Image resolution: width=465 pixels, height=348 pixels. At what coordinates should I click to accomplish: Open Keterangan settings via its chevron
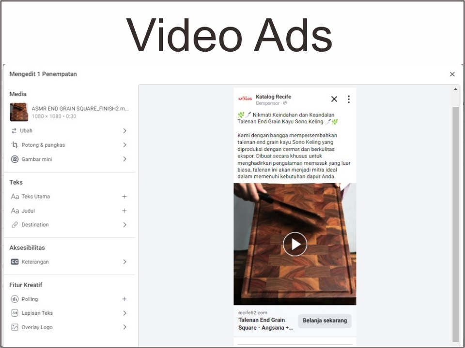tap(124, 261)
